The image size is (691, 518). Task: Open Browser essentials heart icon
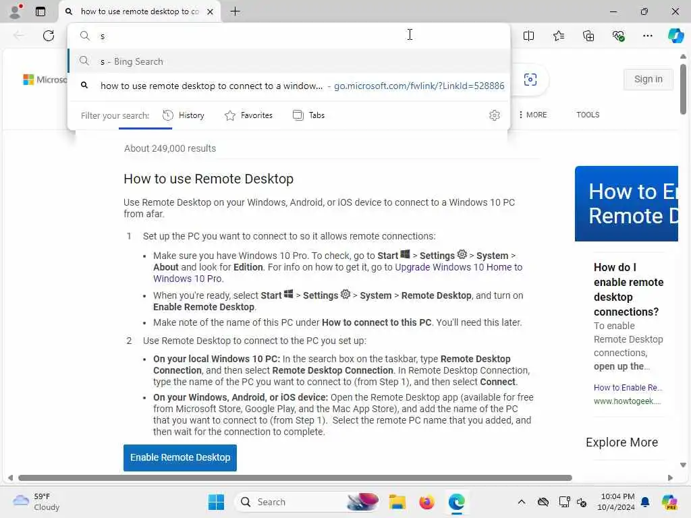(x=618, y=36)
